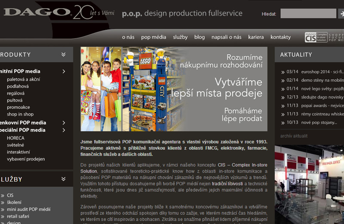Open the HORECA category link
344x224 pixels.
pos(15,138)
